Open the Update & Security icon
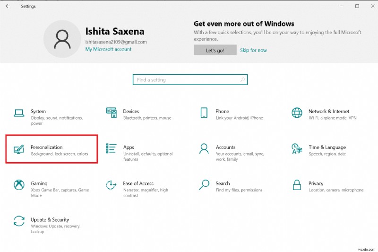The height and width of the screenshot is (252, 378). 19,221
